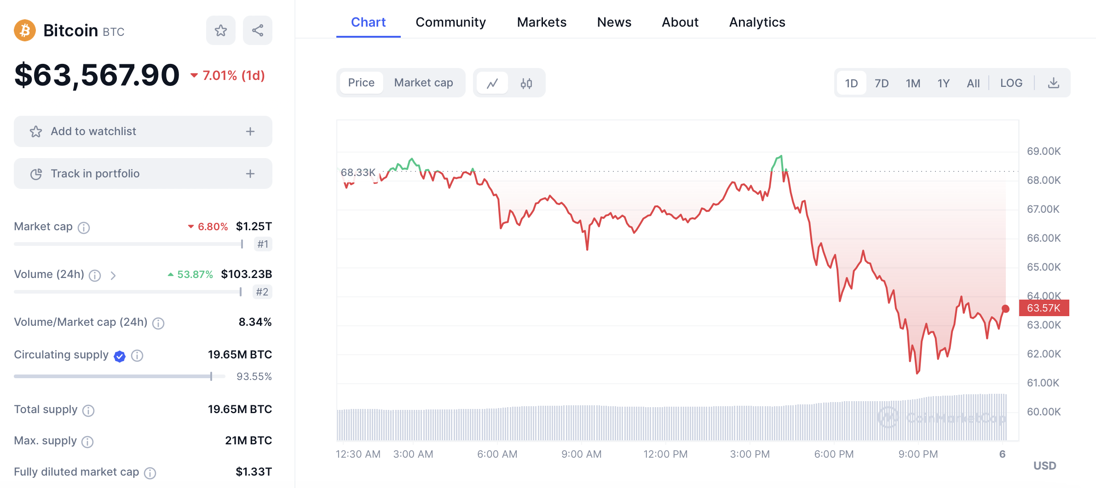Expand Volume (24h) details chevron

(113, 275)
